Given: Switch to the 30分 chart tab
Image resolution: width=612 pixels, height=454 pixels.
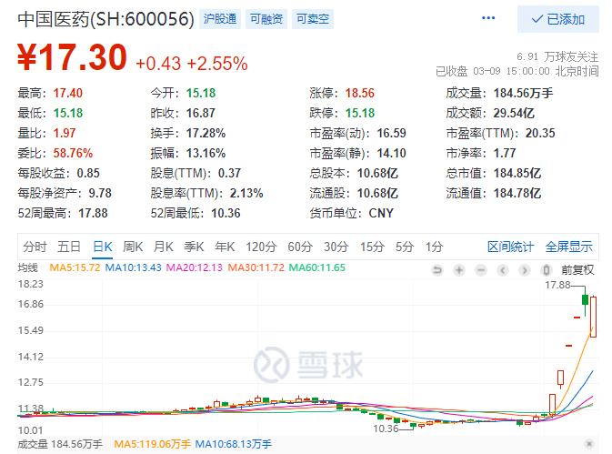Looking at the screenshot, I should click(x=336, y=247).
